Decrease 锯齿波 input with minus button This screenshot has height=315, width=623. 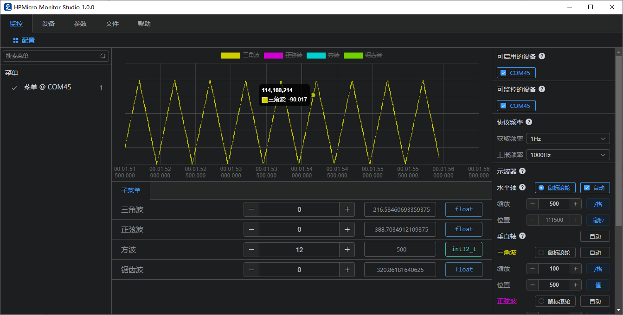[x=251, y=270]
